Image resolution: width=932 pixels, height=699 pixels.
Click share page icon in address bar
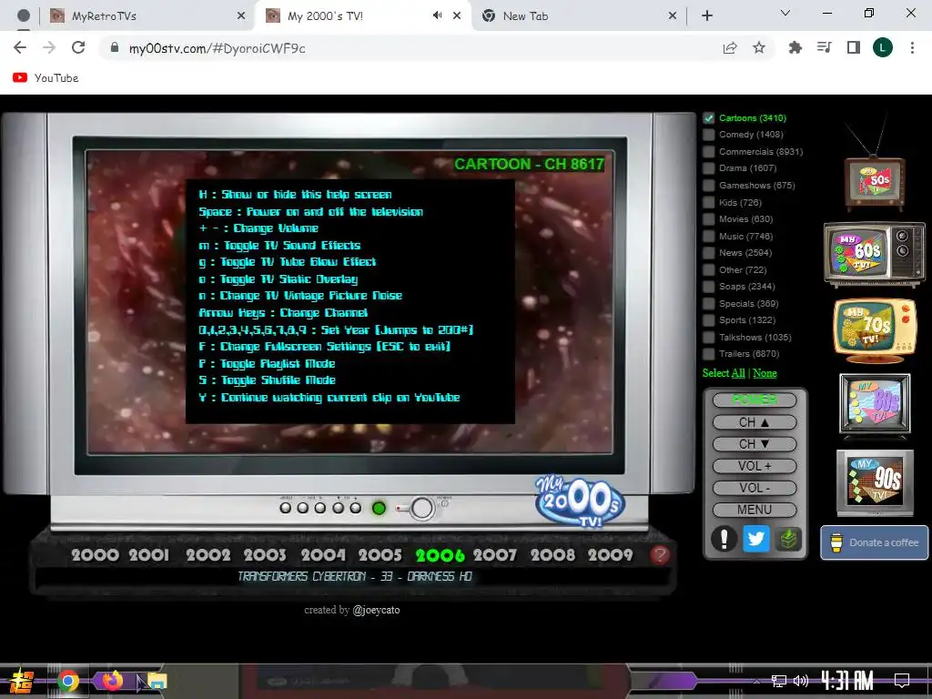point(730,47)
